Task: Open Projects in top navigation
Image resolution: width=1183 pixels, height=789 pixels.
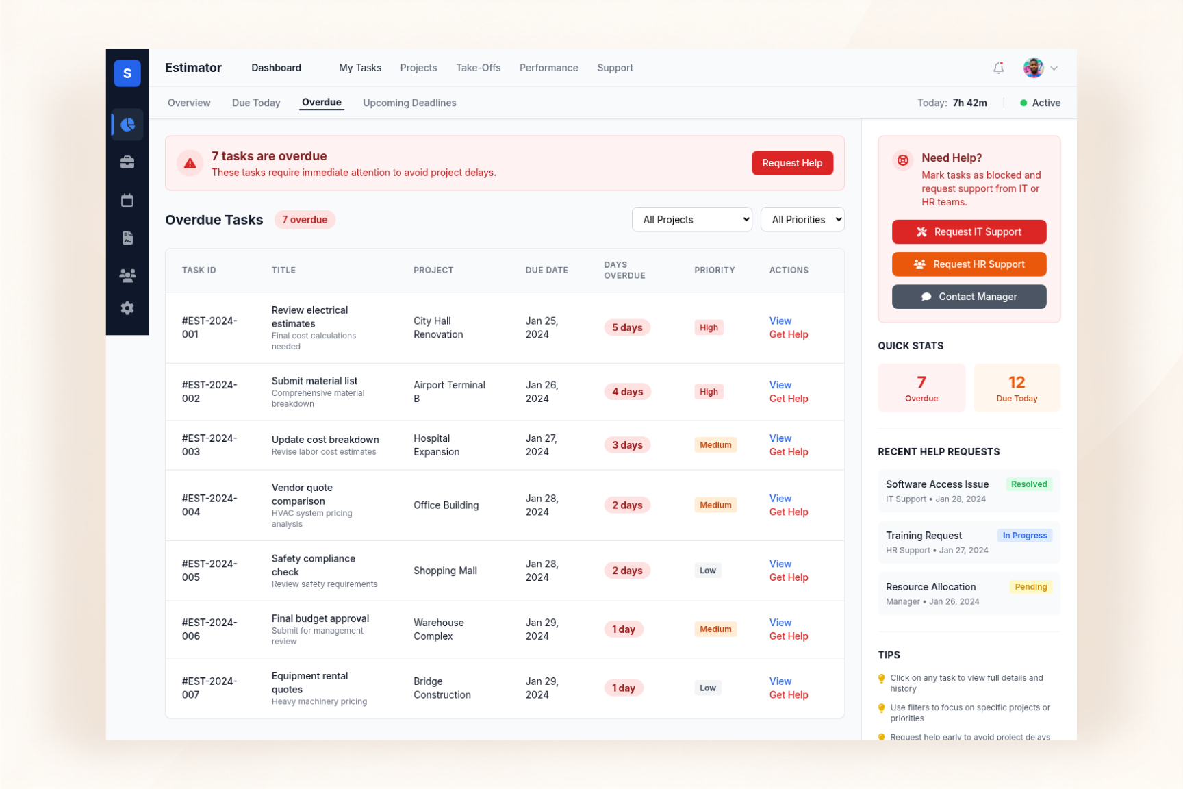Action: click(x=418, y=68)
